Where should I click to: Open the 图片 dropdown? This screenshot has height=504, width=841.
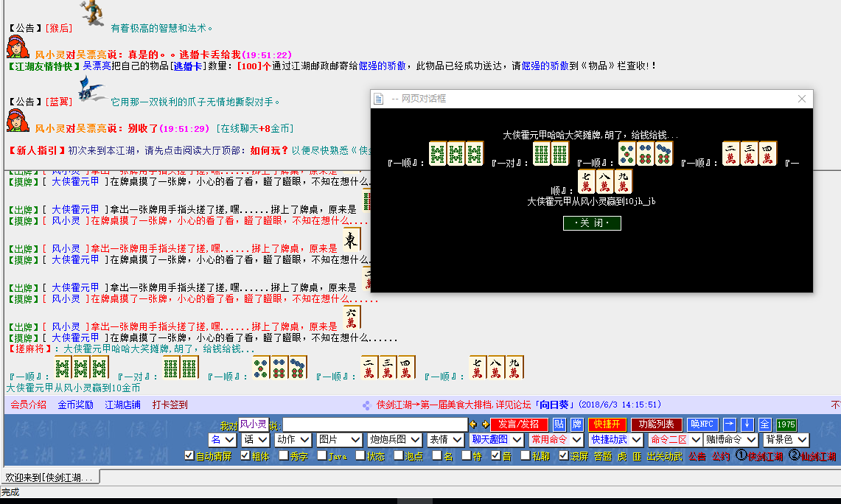click(x=340, y=440)
